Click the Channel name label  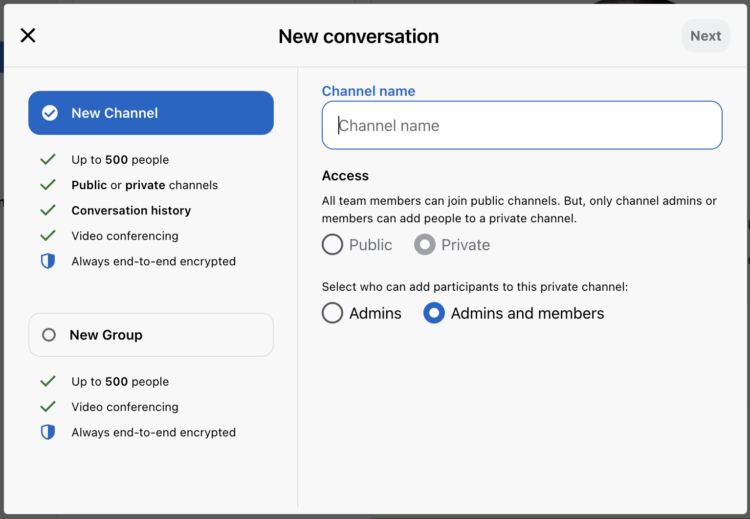[x=368, y=91]
